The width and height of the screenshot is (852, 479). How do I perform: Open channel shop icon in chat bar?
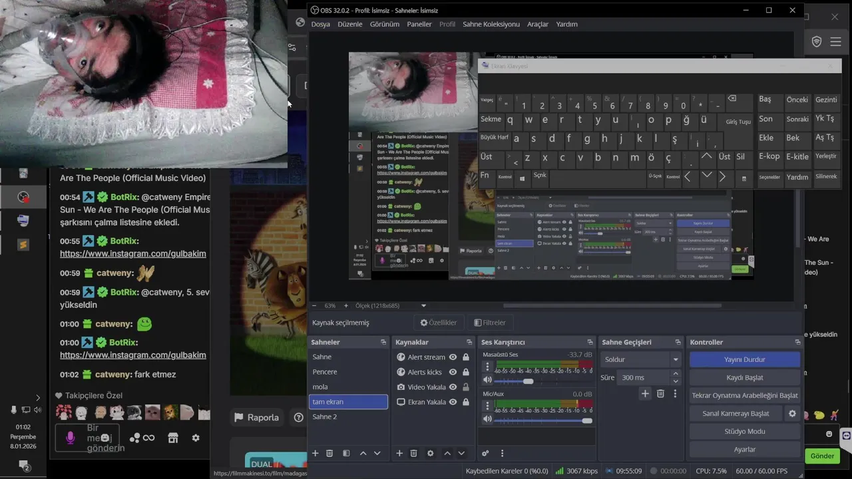coord(173,438)
